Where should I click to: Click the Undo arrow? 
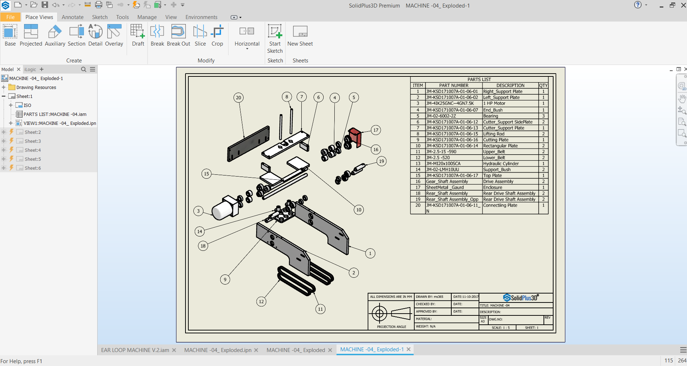[56, 5]
